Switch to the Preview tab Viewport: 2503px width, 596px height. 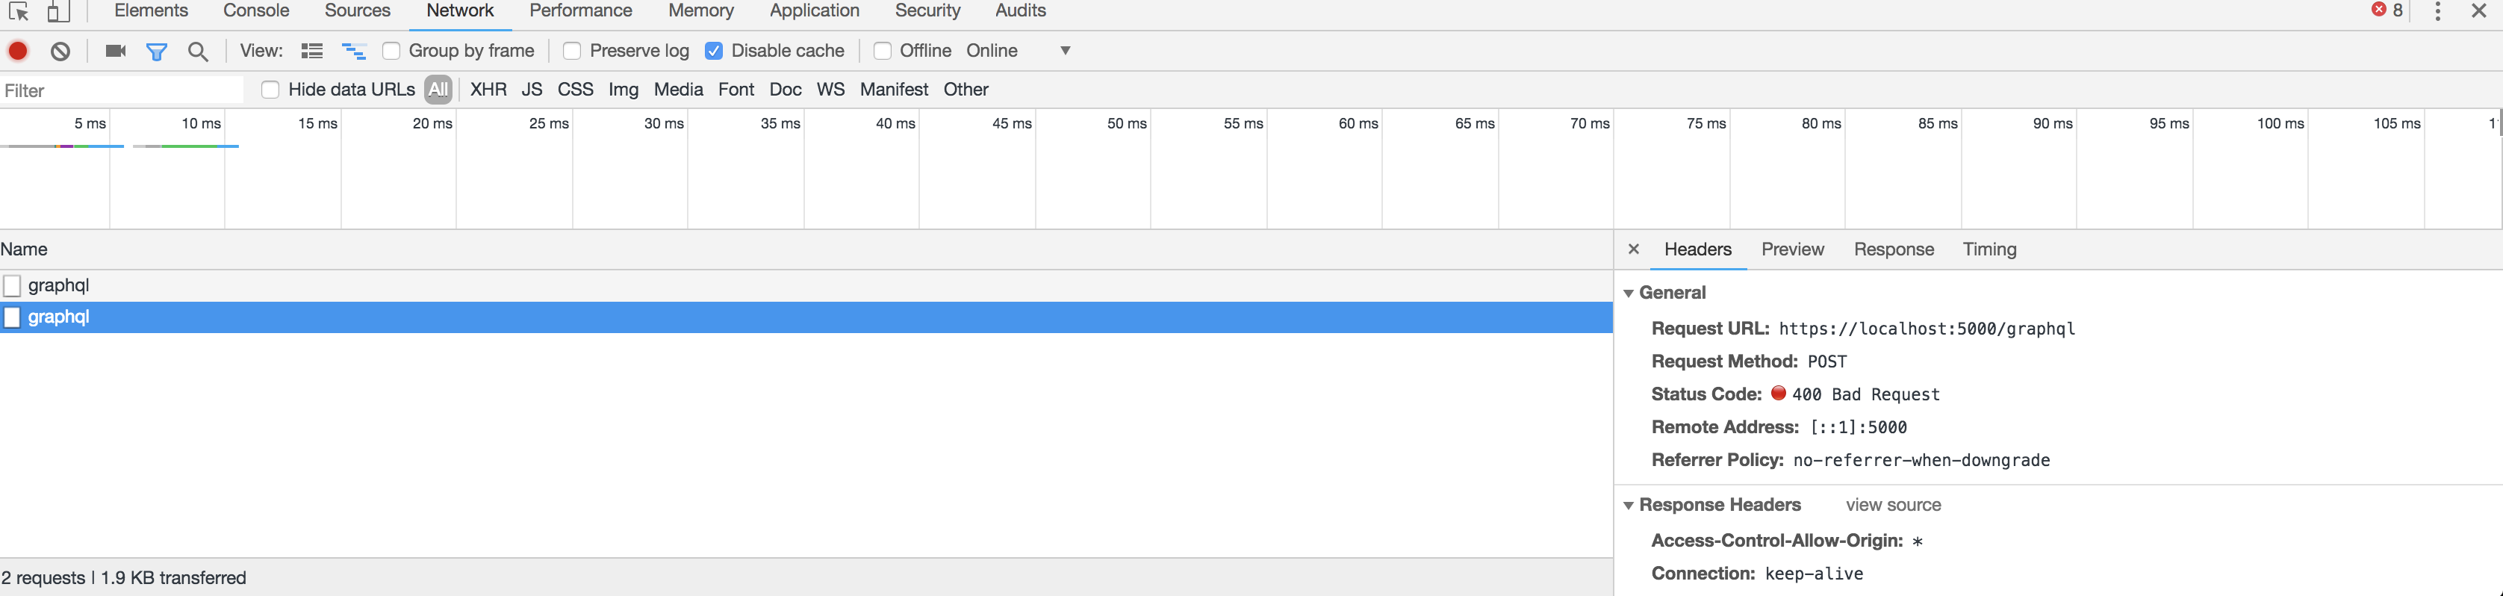pos(1793,250)
